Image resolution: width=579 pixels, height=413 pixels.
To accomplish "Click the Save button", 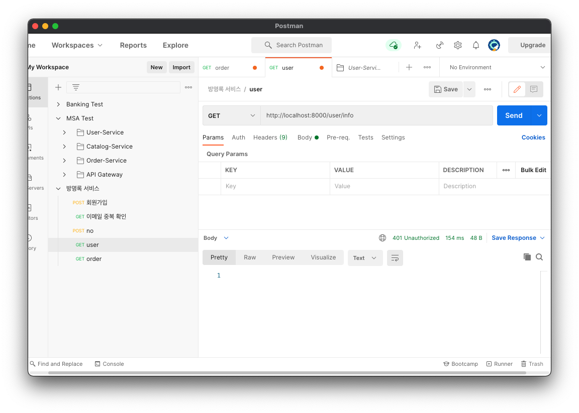I will click(x=446, y=89).
